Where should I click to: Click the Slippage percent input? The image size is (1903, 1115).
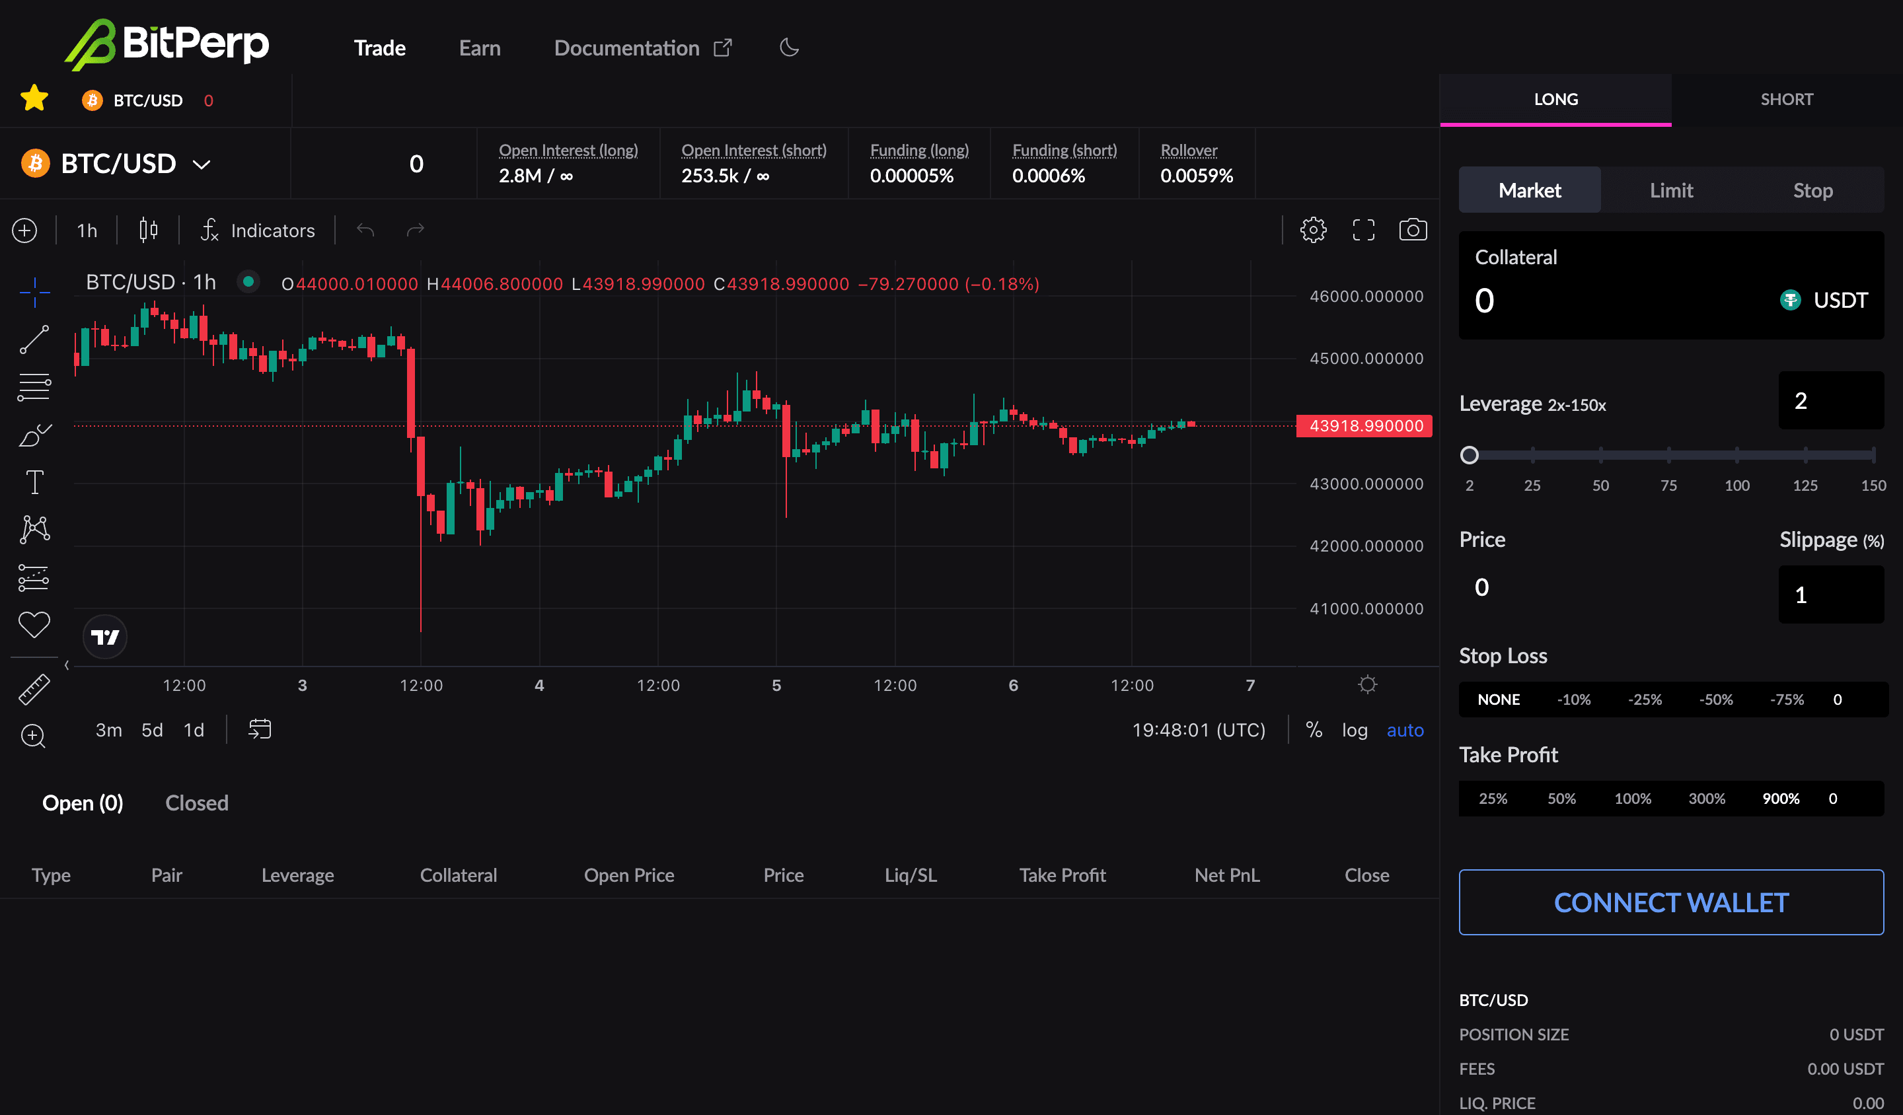point(1831,595)
